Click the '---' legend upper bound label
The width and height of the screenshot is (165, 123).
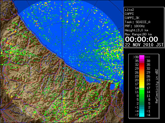pos(147,57)
